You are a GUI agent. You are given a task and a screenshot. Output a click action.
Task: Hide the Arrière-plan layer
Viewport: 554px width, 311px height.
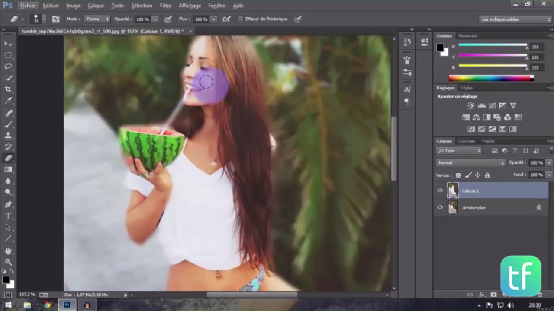pyautogui.click(x=440, y=207)
